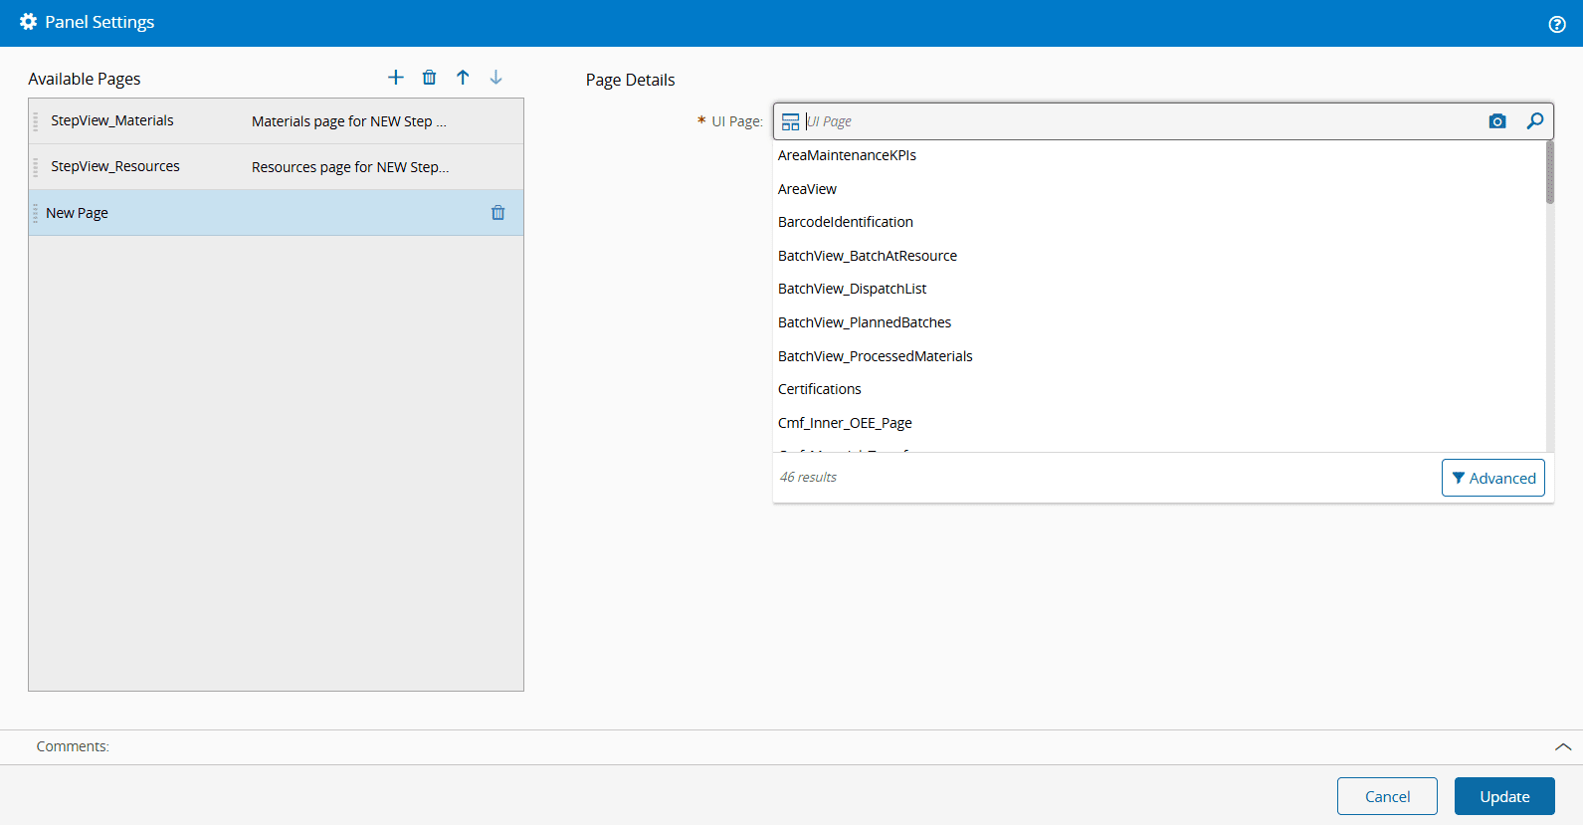Click the camera icon in the UI Page field
The width and height of the screenshot is (1583, 825).
(x=1496, y=121)
